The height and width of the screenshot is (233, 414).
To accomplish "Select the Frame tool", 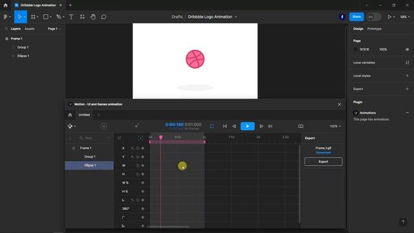I will tap(33, 17).
